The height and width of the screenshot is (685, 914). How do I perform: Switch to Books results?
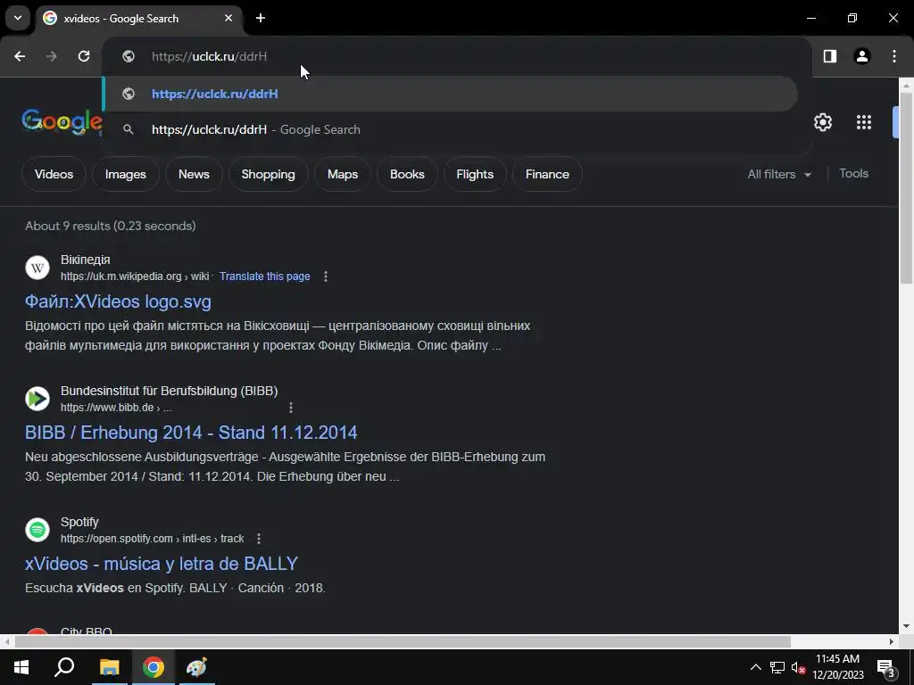[x=407, y=174]
